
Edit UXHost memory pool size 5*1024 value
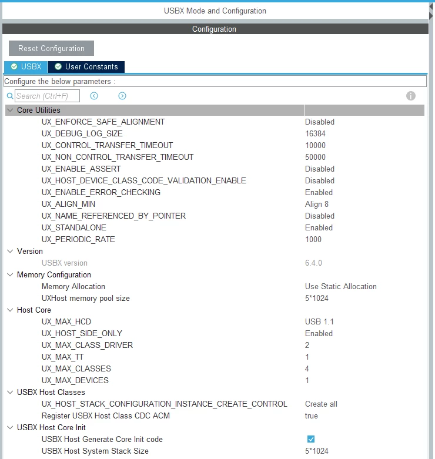[x=317, y=298]
